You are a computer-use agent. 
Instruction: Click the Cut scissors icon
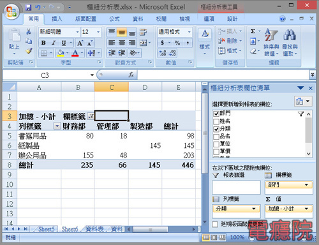[29, 32]
